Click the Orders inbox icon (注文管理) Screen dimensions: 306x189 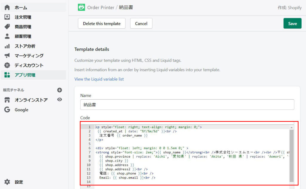7,17
